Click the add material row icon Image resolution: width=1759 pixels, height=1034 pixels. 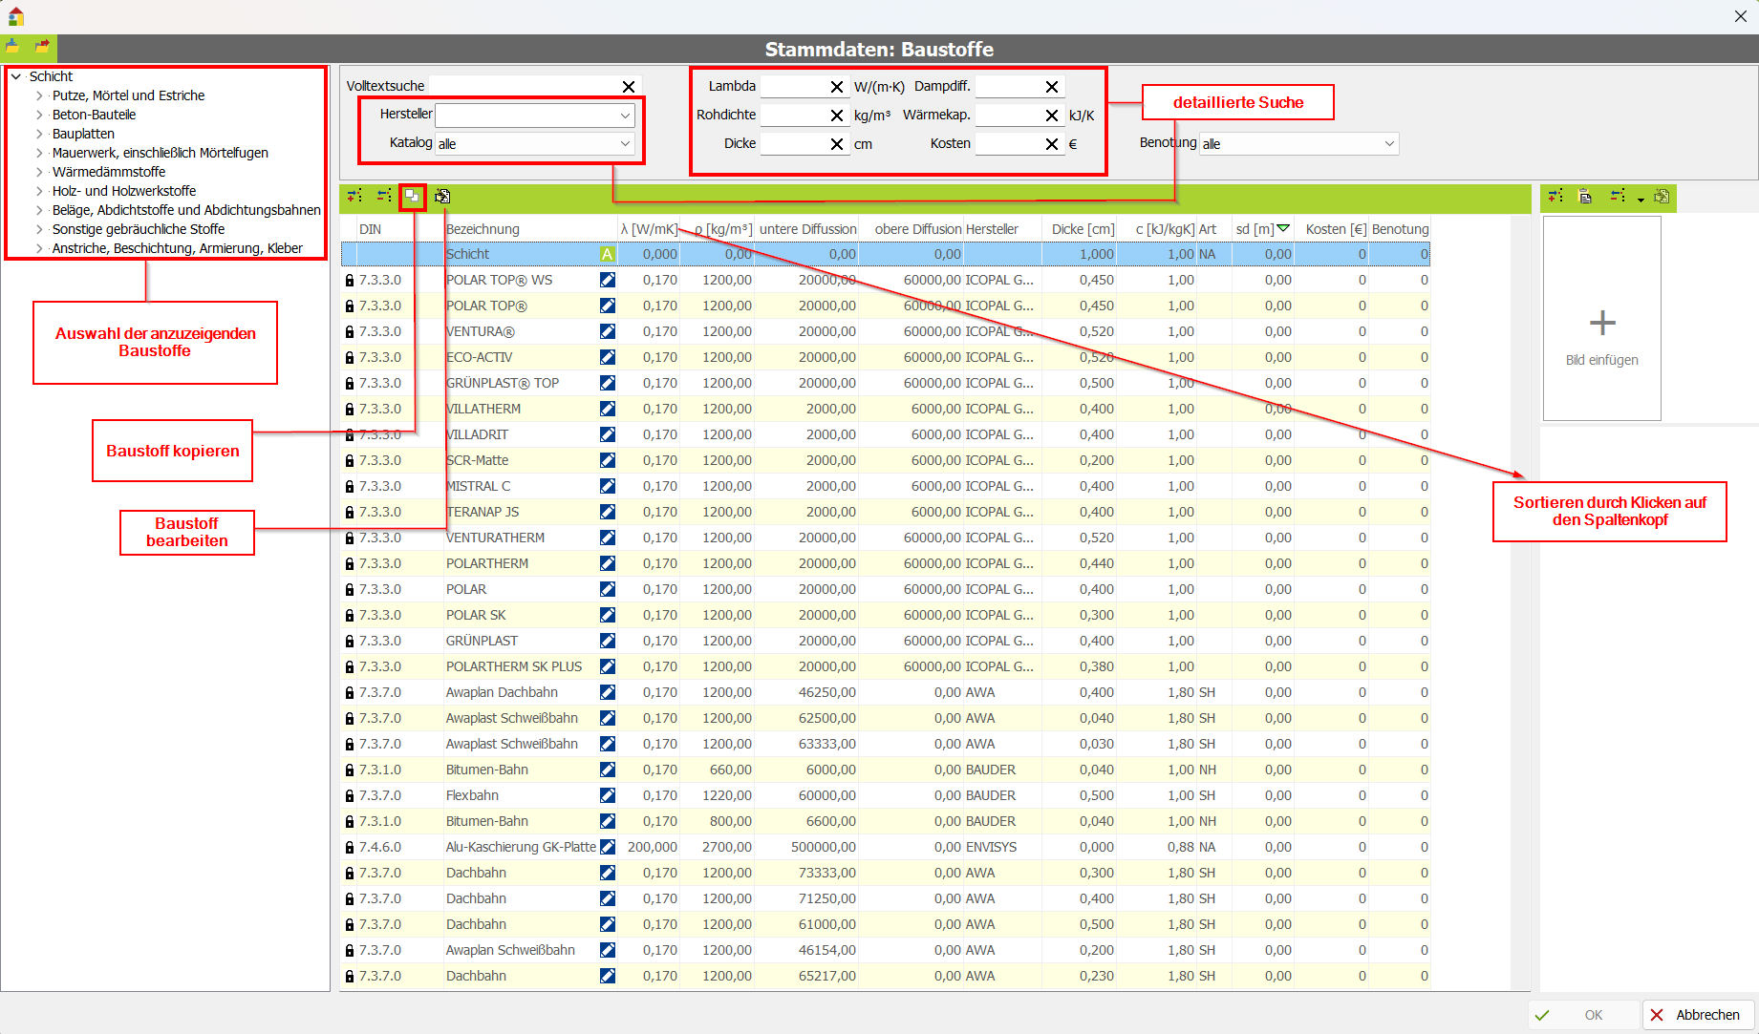point(354,196)
